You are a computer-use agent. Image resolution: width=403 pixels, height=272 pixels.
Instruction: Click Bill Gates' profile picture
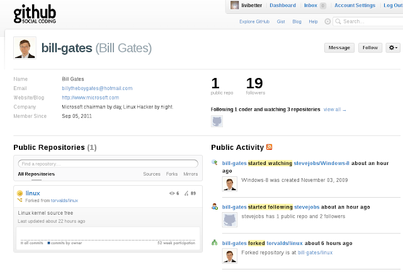[25, 47]
